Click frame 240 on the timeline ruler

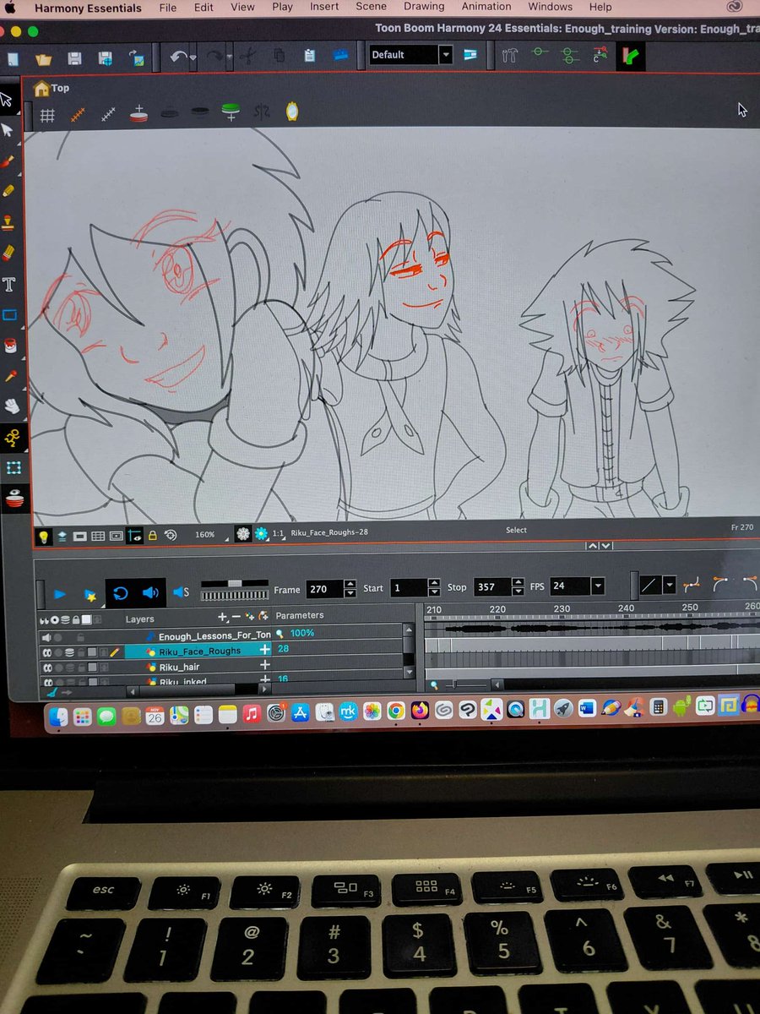coord(626,608)
